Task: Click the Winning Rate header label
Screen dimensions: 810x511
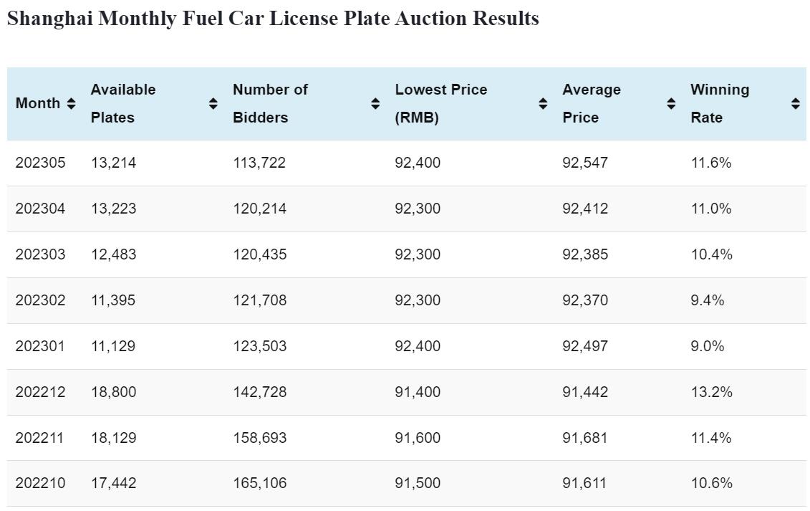Action: tap(720, 103)
